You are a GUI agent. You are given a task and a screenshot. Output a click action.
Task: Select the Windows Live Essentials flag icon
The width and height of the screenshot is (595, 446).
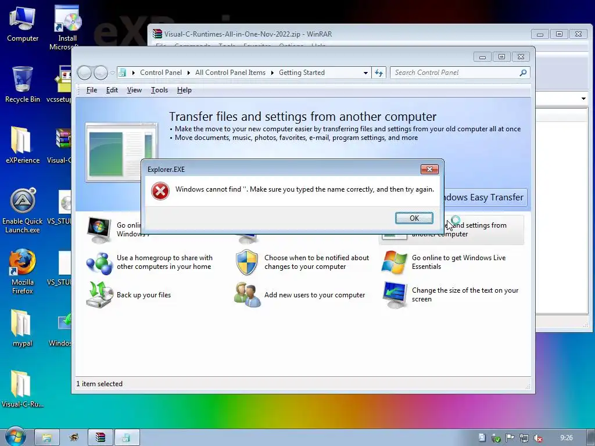tap(395, 262)
